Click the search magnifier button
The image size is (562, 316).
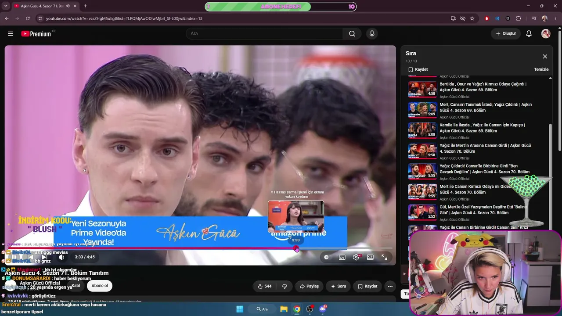pos(352,34)
